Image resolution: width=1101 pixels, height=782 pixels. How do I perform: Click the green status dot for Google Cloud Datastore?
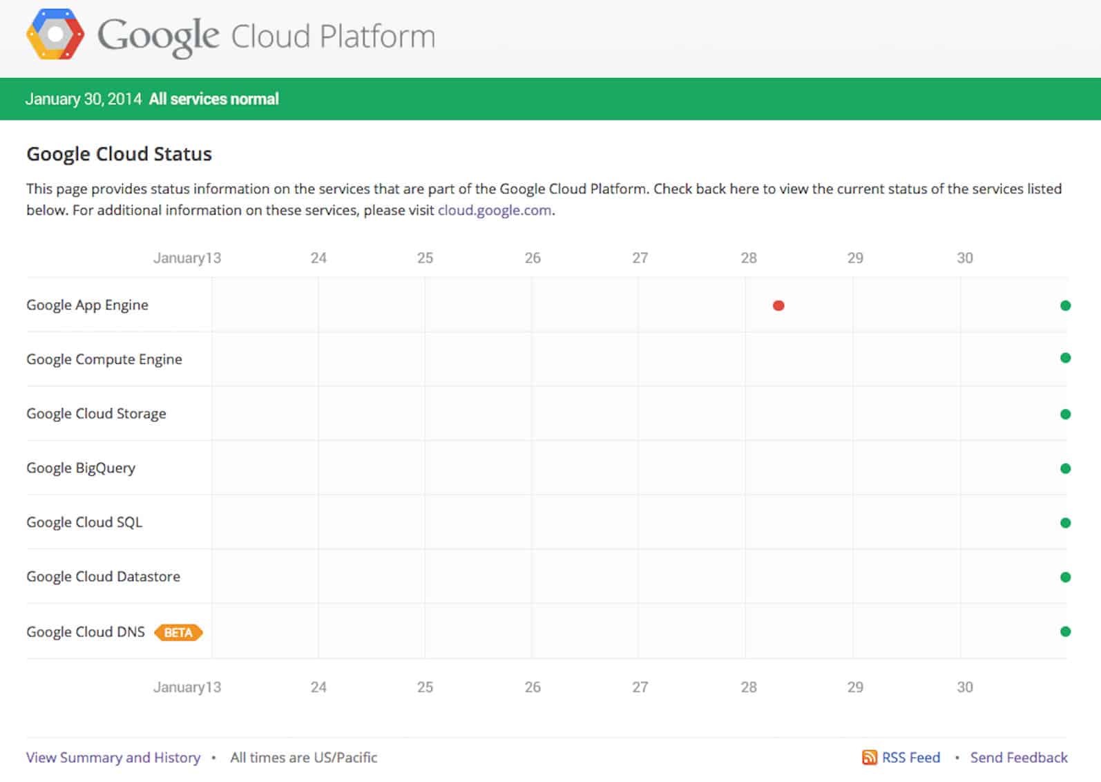1065,577
